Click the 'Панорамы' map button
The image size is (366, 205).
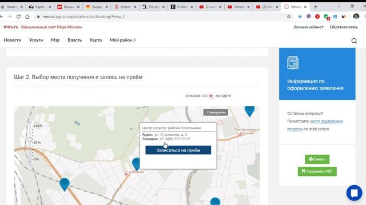[216, 112]
